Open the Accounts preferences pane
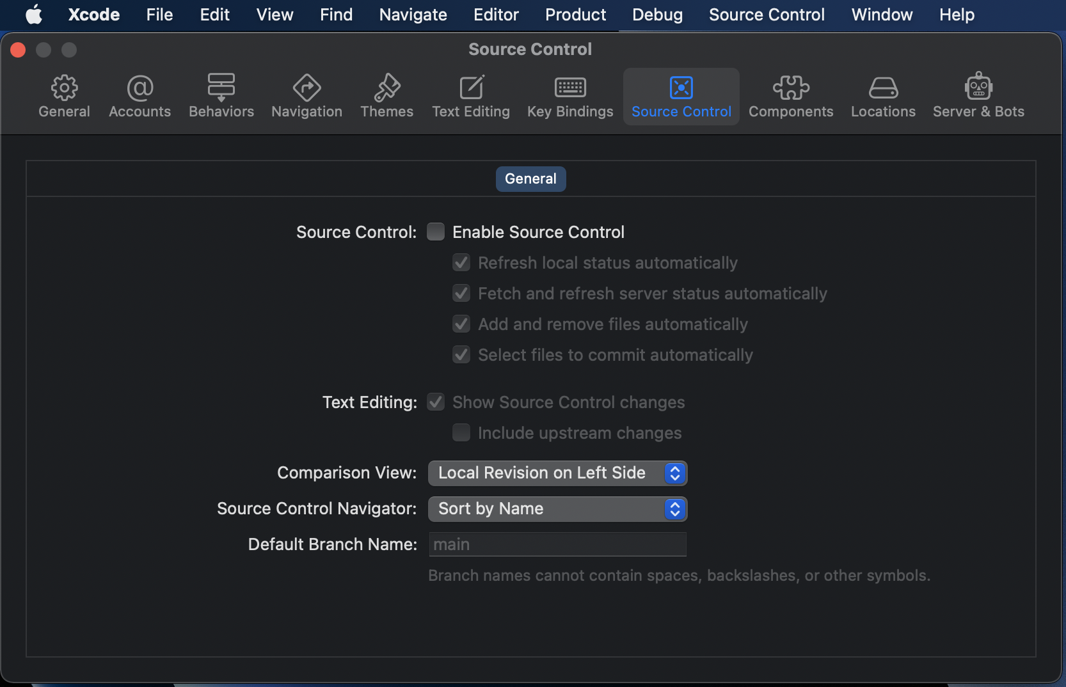Screen dimensions: 1066x687 coord(139,97)
